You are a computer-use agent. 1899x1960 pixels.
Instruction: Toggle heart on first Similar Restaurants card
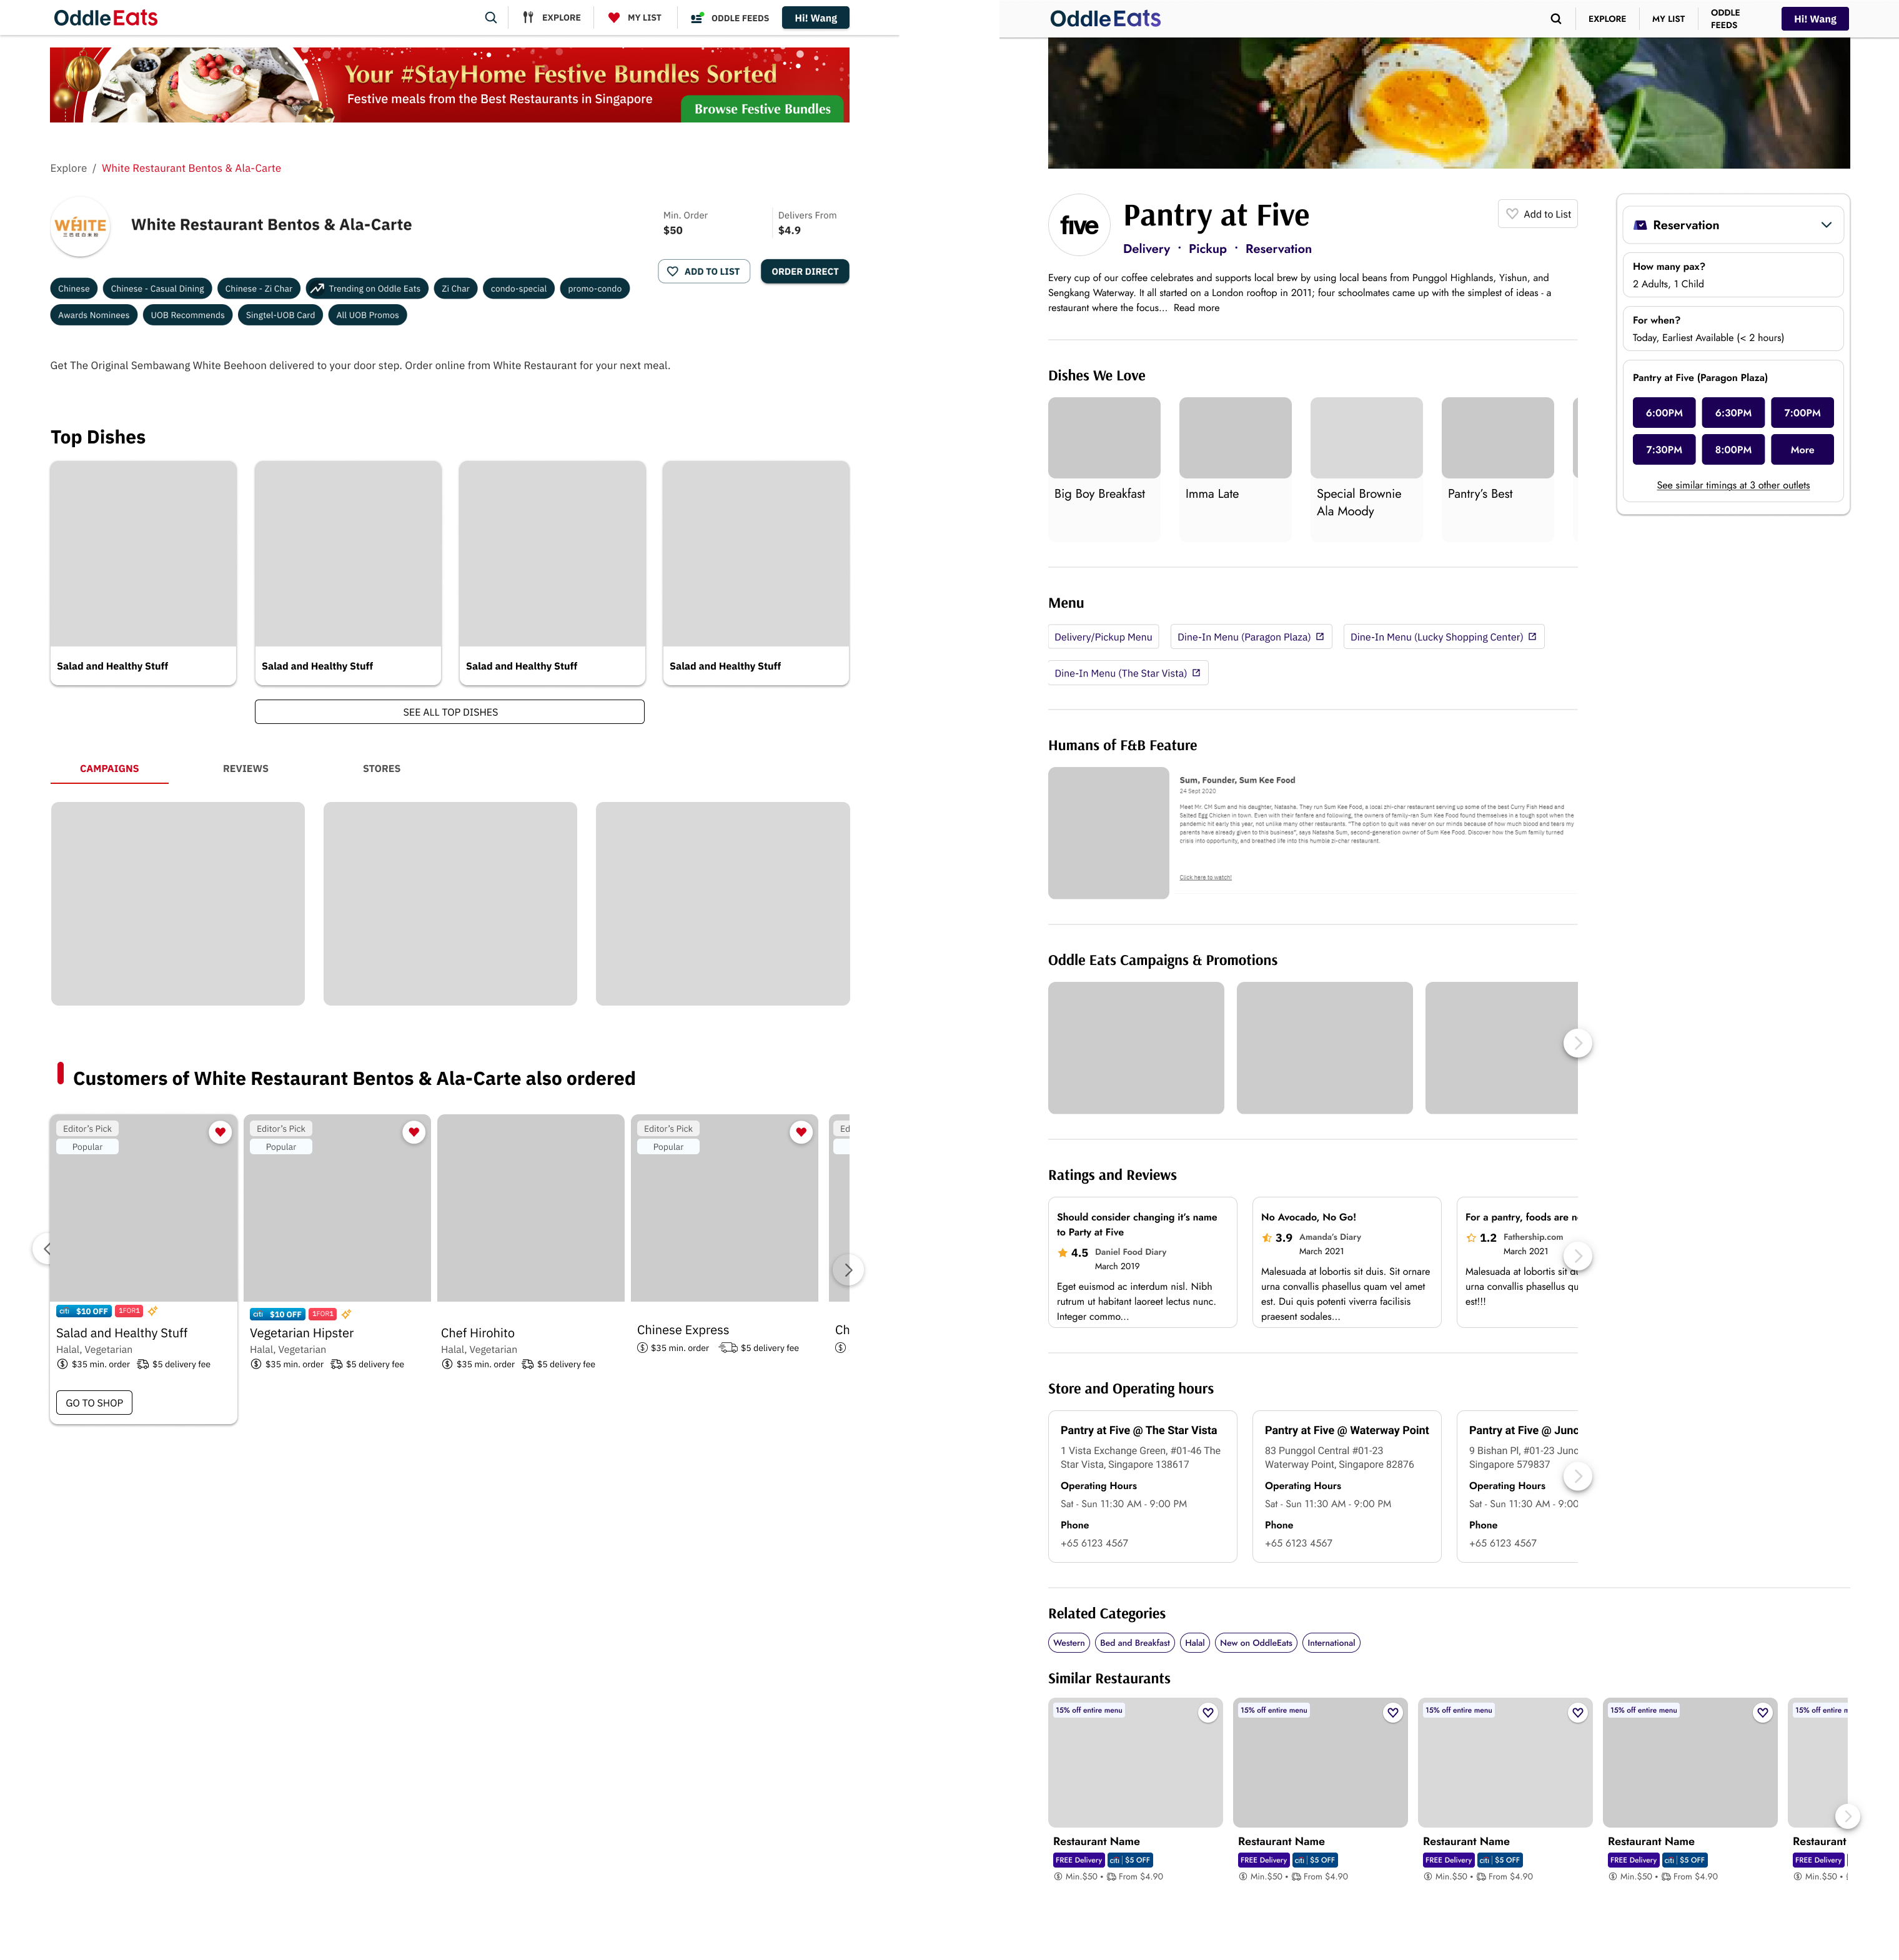(1208, 1713)
